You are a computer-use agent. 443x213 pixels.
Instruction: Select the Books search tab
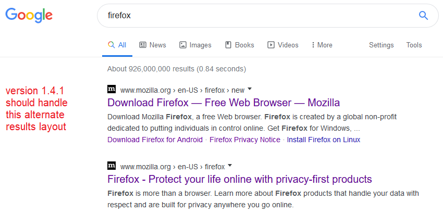[x=240, y=45]
